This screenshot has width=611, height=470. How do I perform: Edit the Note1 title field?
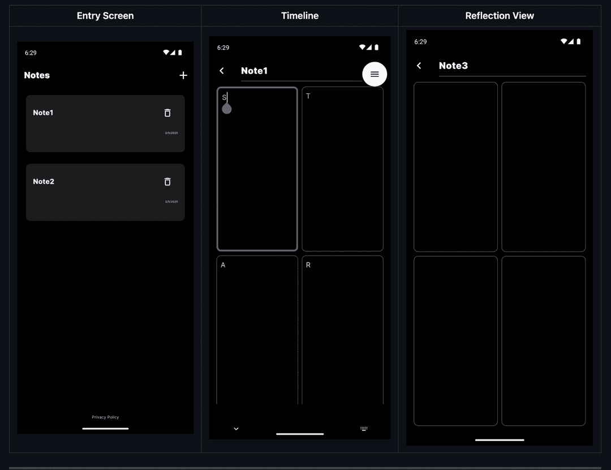pos(301,71)
